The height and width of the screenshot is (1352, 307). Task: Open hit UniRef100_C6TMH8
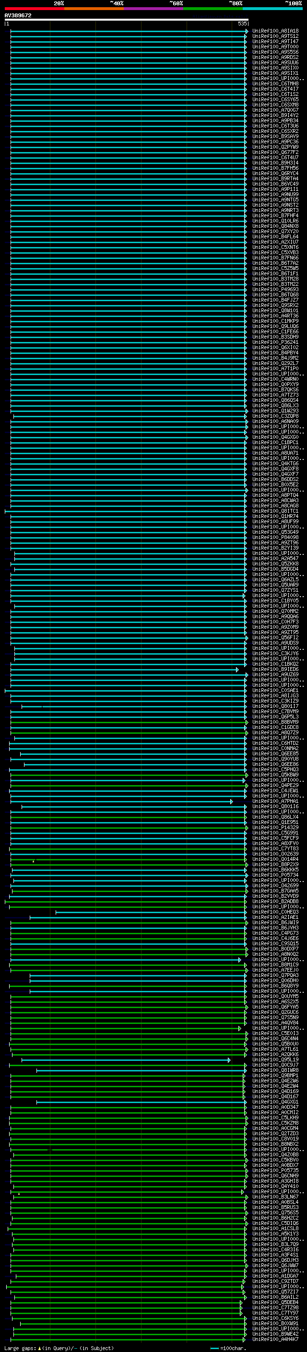pos(275,84)
